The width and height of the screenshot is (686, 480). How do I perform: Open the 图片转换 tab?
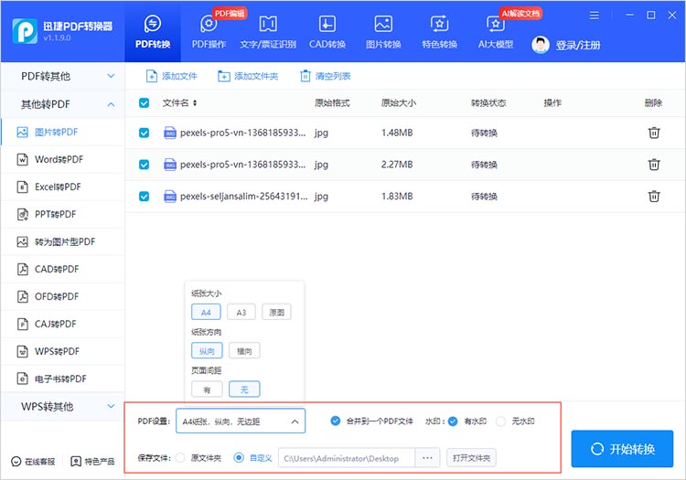(x=383, y=31)
